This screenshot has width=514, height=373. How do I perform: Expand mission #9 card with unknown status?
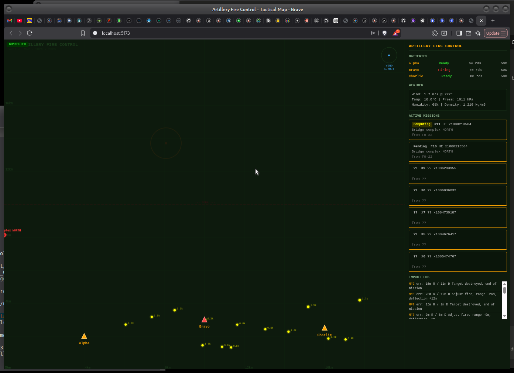tap(458, 173)
